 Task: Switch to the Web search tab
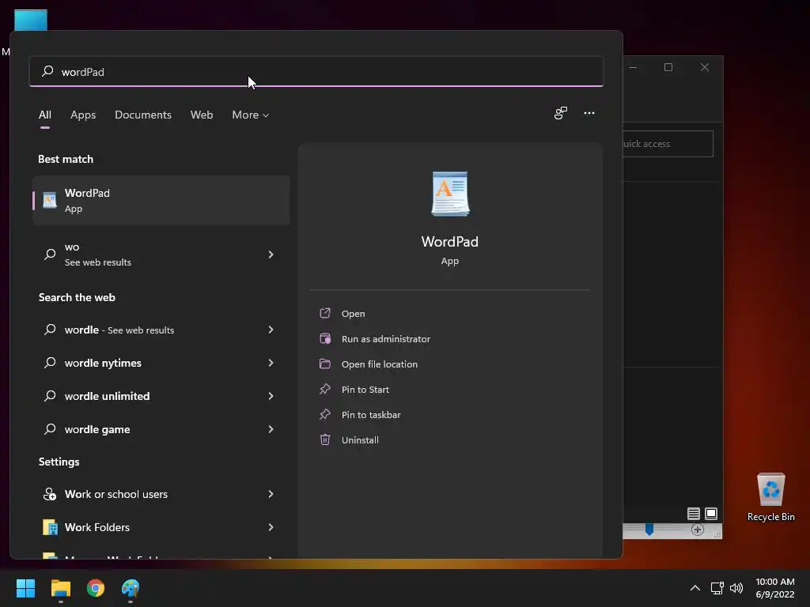202,115
